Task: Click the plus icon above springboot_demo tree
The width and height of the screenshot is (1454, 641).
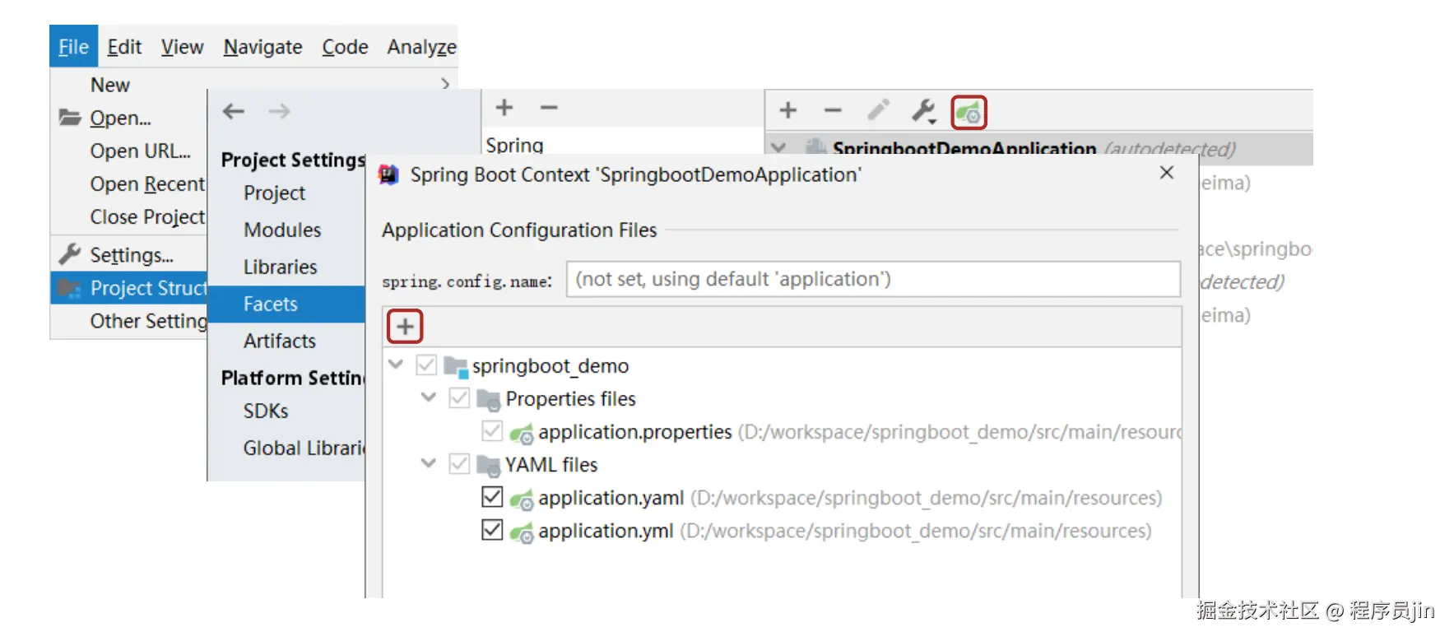Action: click(405, 327)
